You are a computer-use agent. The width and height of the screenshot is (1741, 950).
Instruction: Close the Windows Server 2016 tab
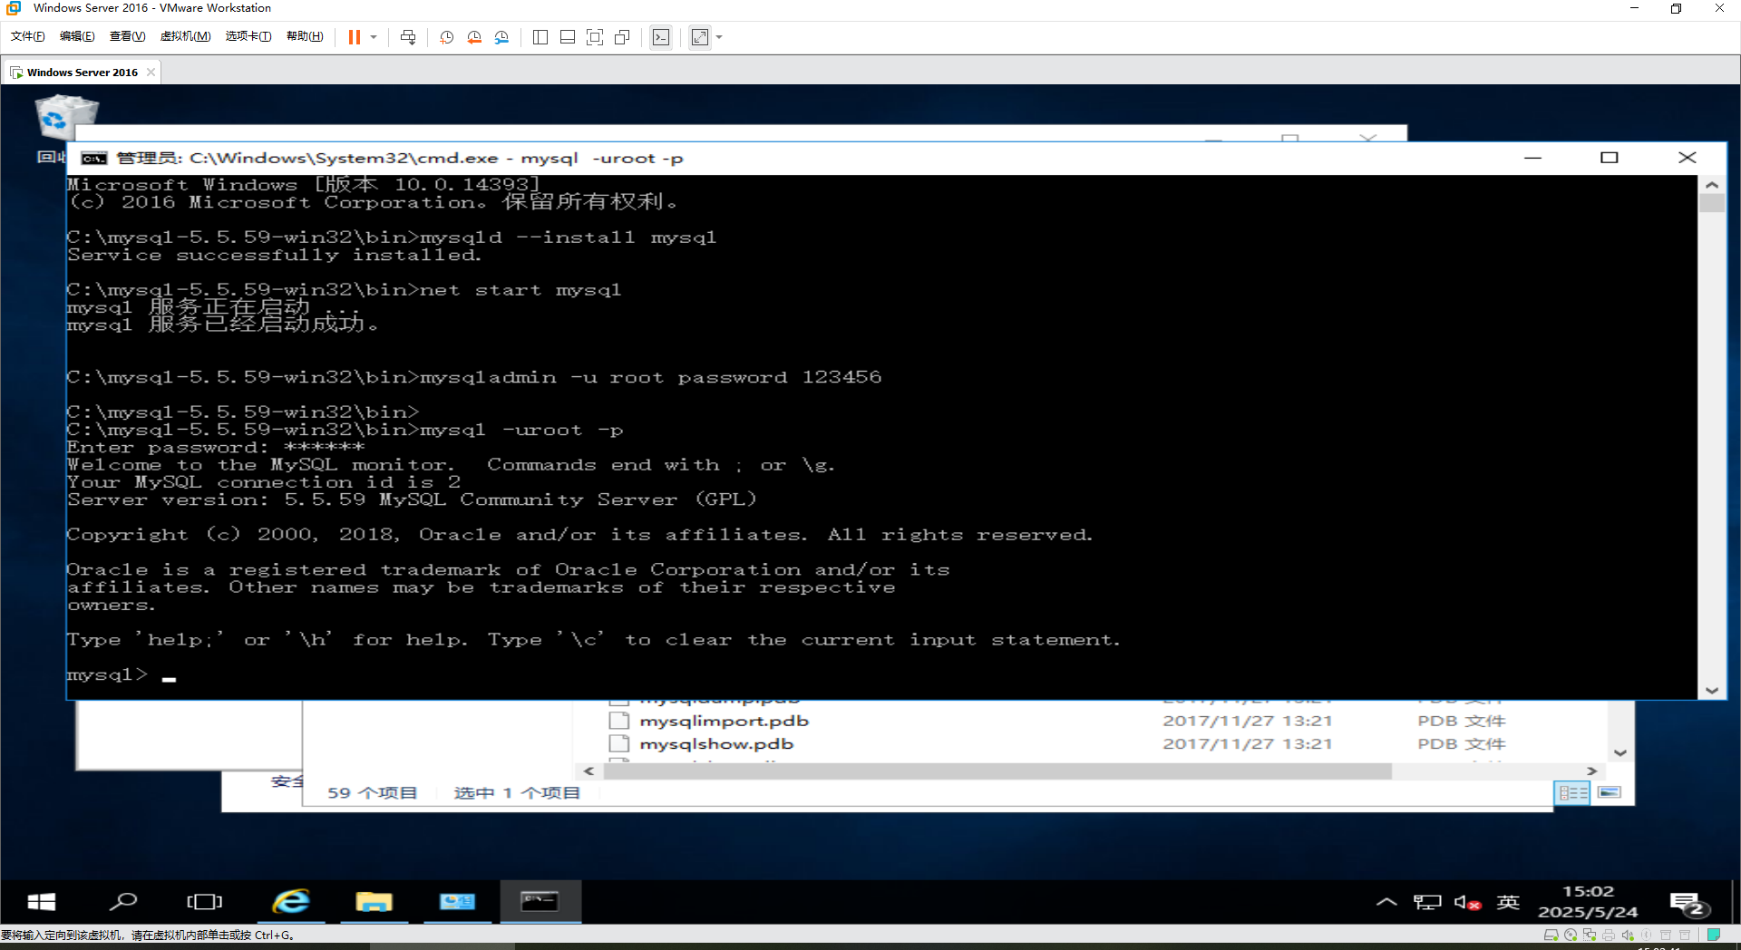[x=151, y=73]
